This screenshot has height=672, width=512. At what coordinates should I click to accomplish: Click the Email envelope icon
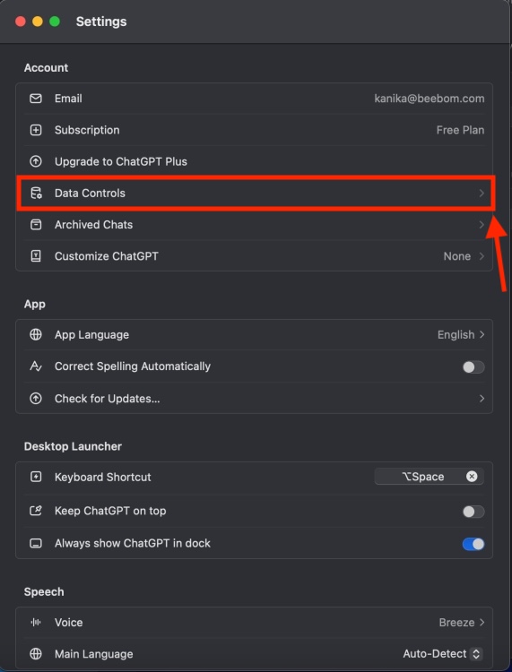click(x=36, y=99)
